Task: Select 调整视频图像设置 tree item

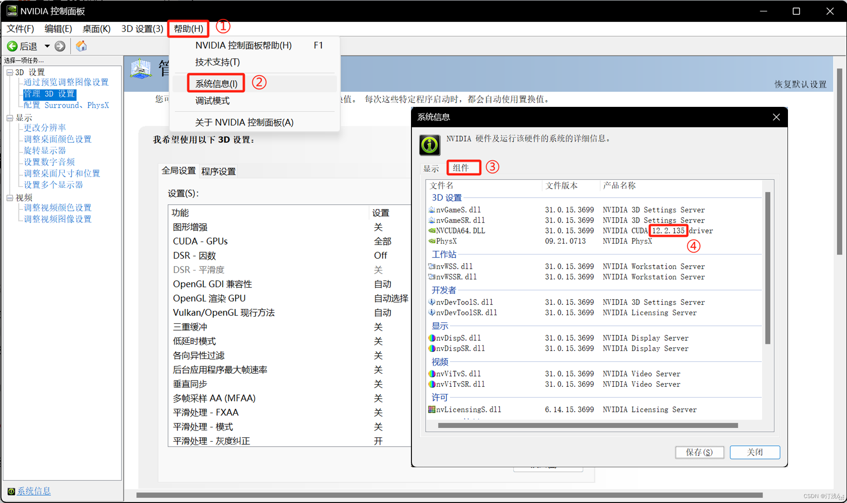Action: click(x=57, y=219)
